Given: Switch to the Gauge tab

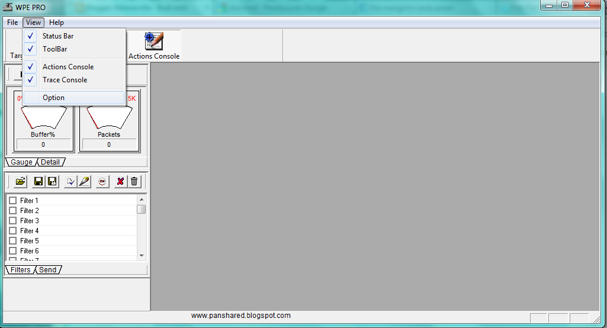Looking at the screenshot, I should [x=21, y=162].
